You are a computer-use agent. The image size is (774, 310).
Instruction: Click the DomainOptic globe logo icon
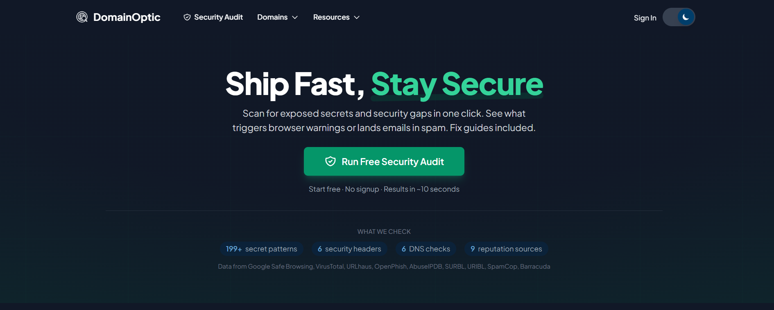(x=82, y=17)
